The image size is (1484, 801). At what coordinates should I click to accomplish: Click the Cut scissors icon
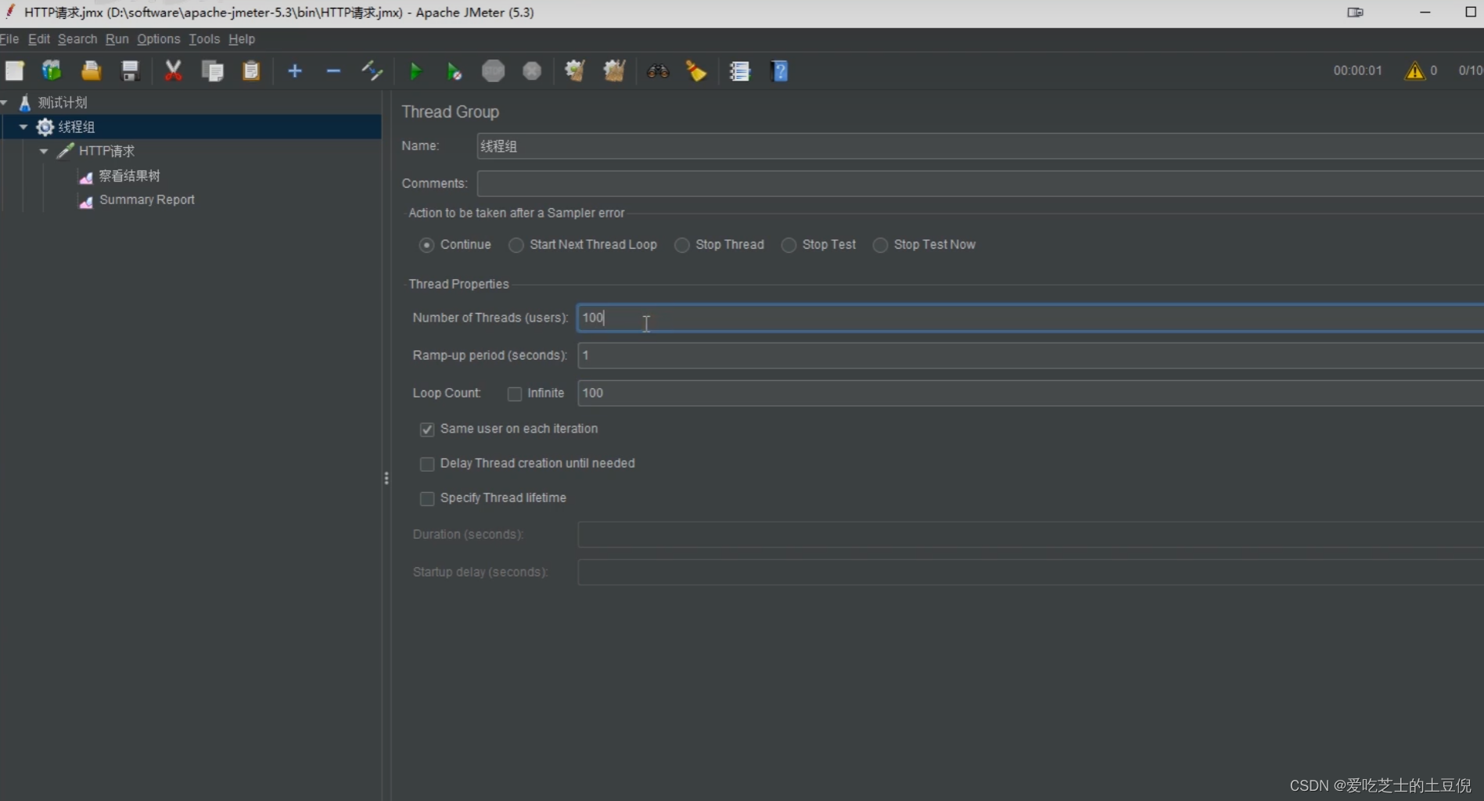(173, 71)
